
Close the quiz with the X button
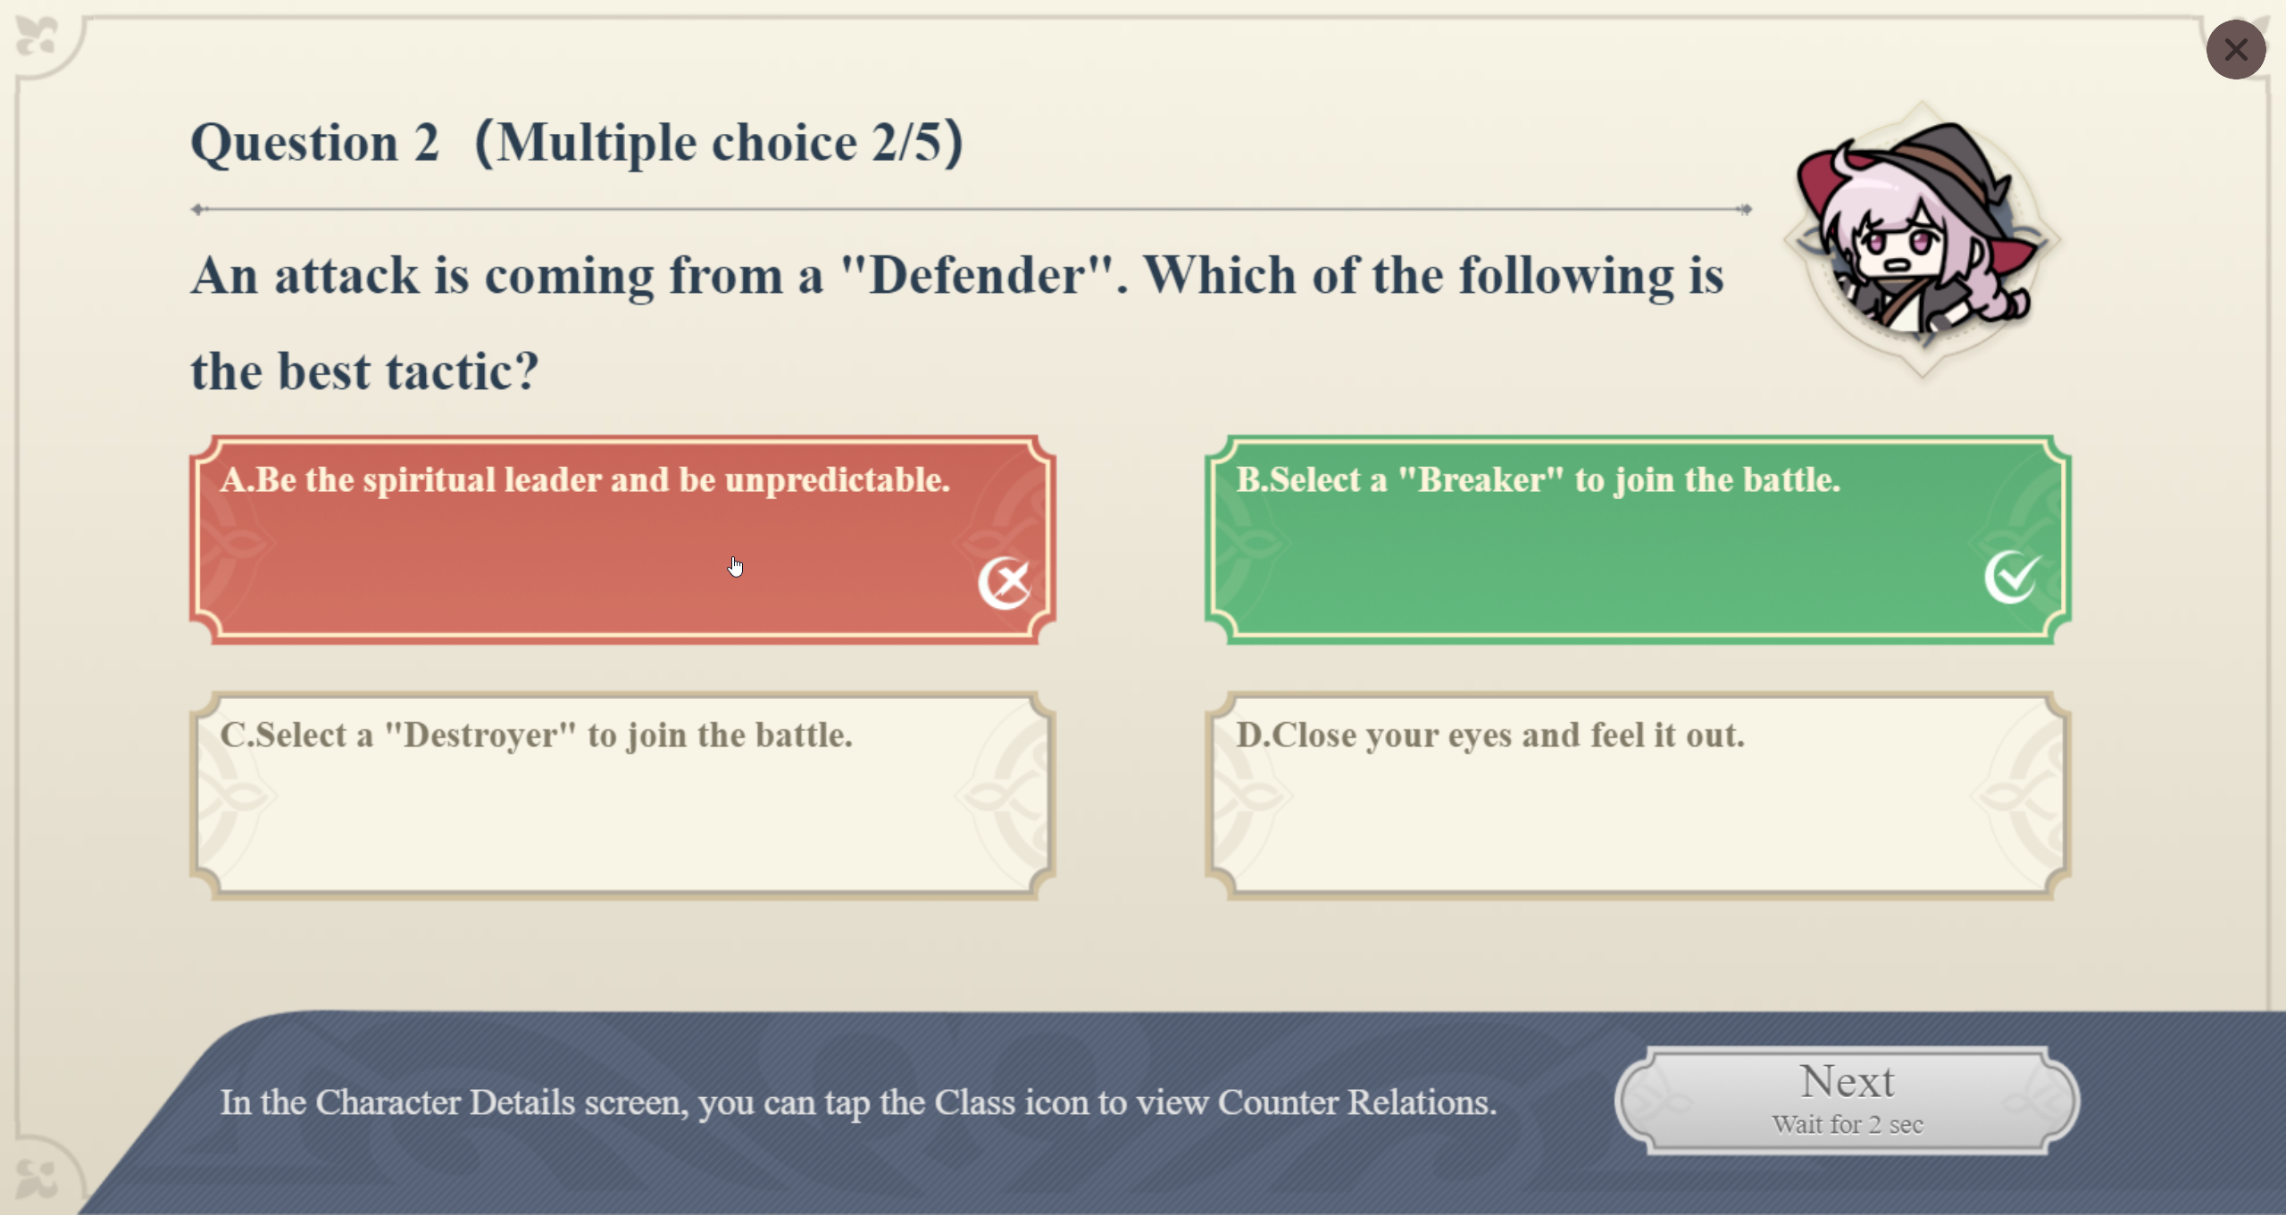coord(2235,50)
